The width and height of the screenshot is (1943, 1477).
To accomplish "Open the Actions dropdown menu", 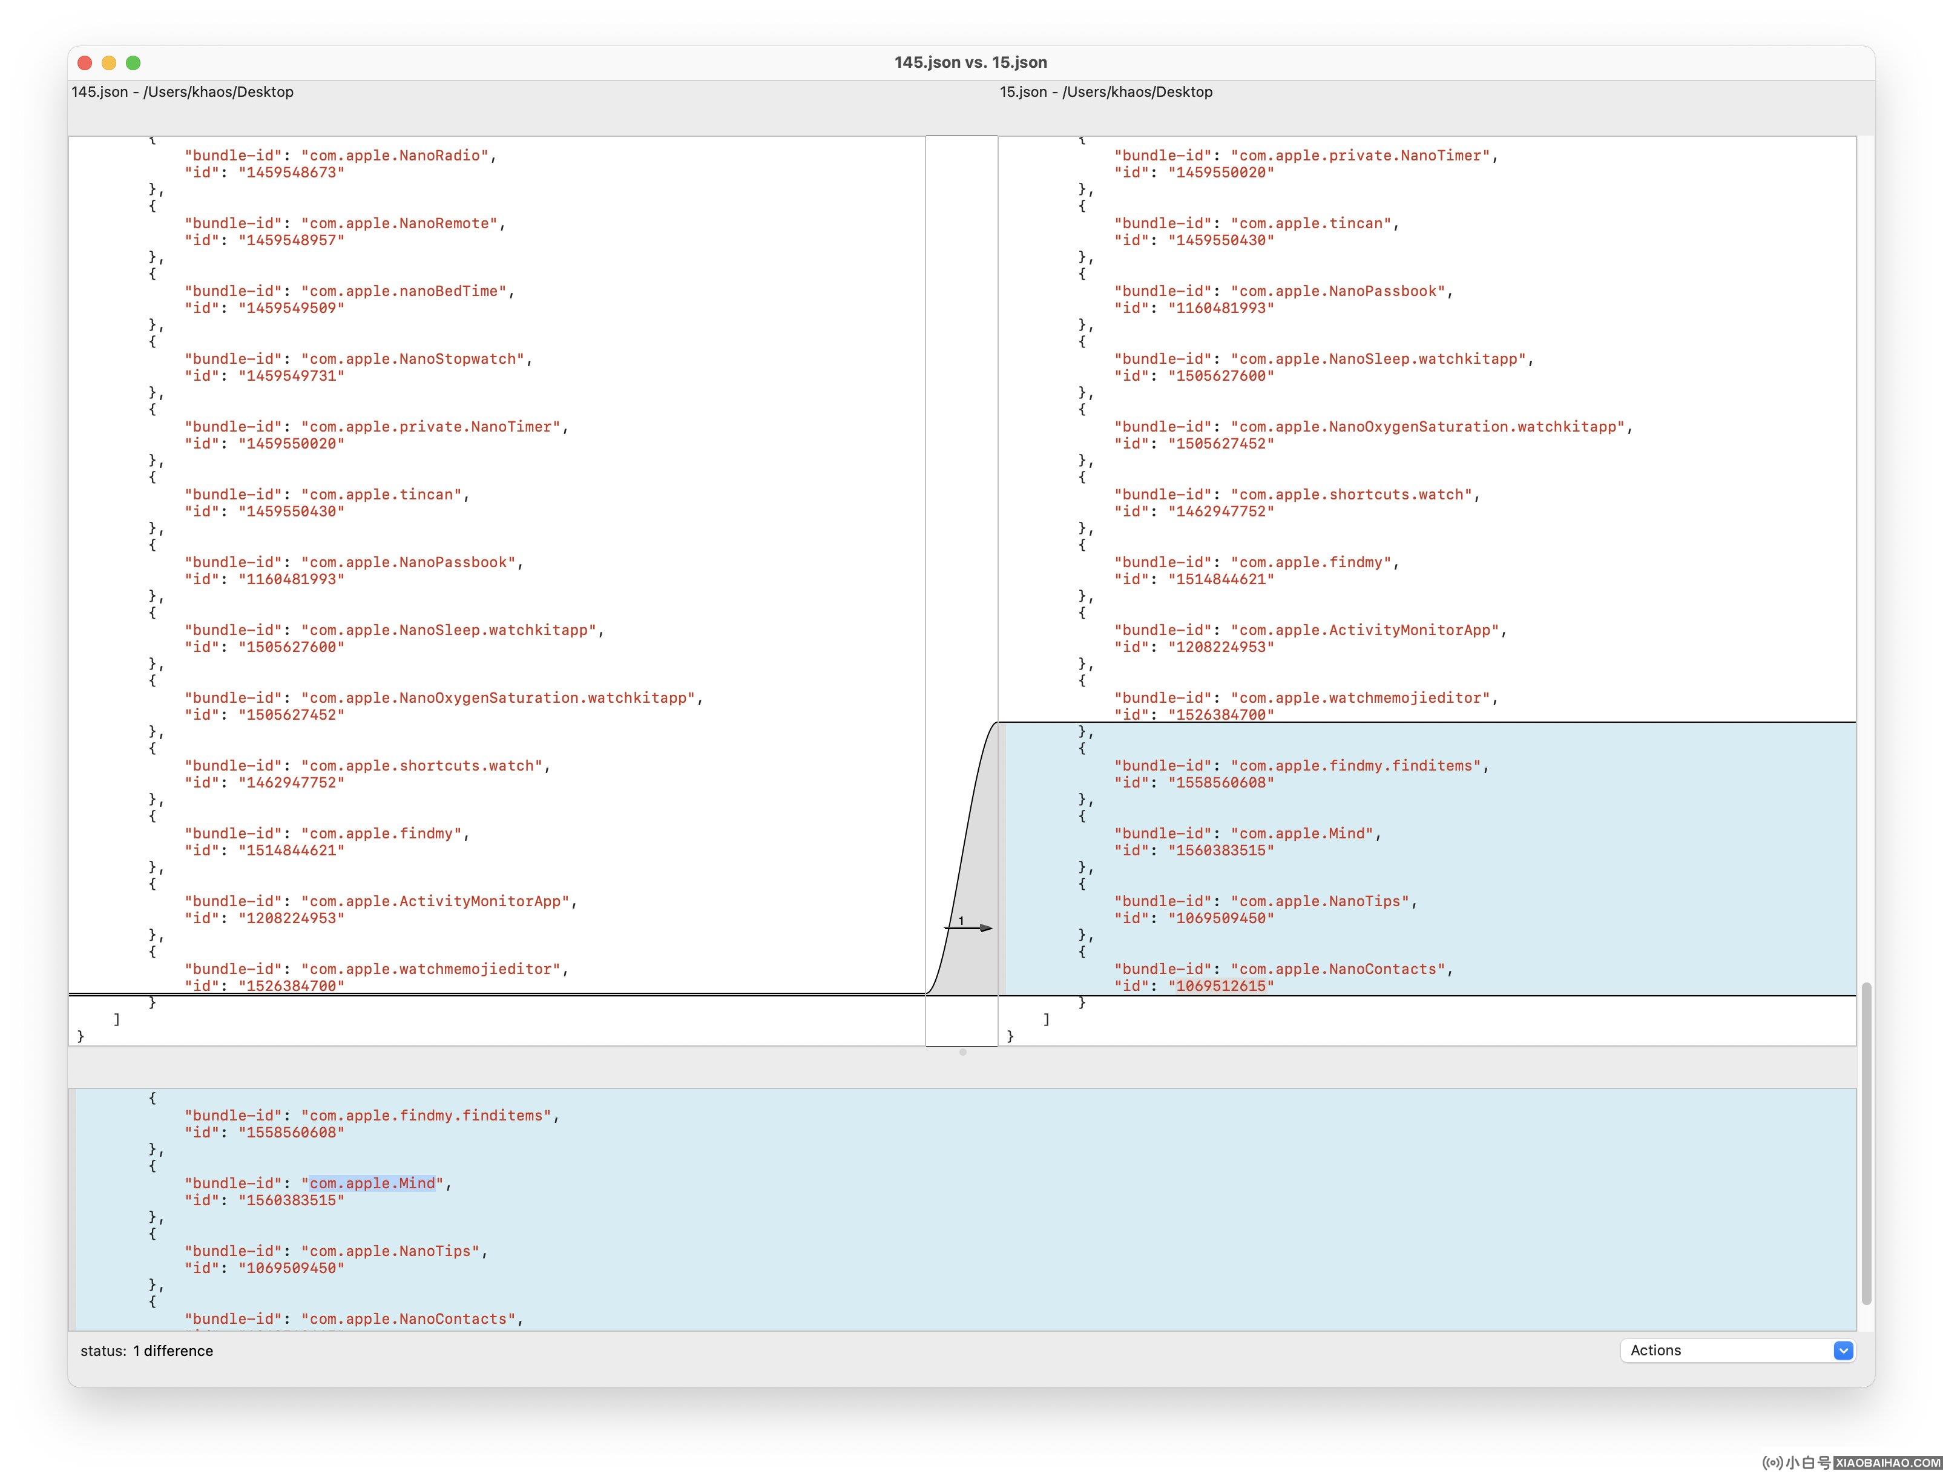I will [x=1737, y=1350].
